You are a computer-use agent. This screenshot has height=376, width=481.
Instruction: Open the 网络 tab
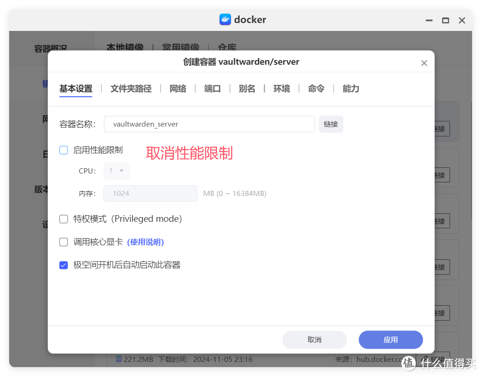click(x=178, y=89)
